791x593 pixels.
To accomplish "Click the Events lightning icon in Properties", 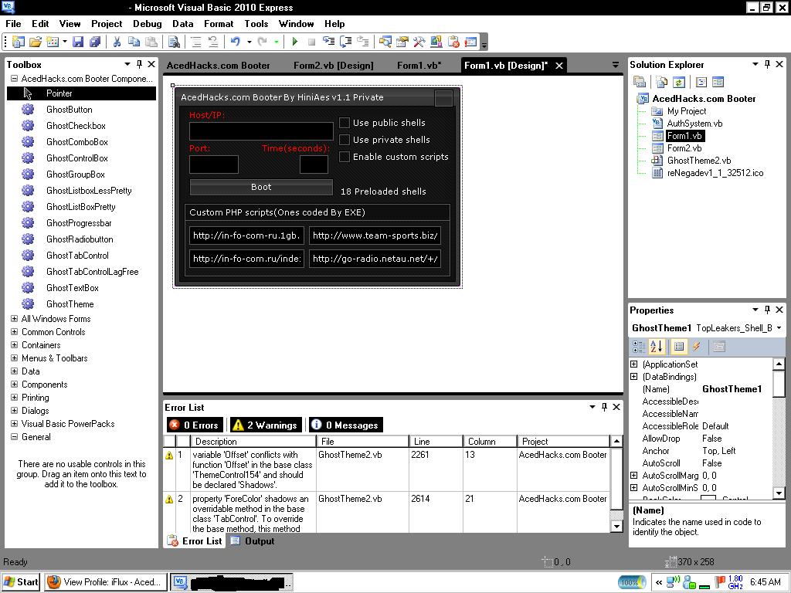I will coord(697,347).
